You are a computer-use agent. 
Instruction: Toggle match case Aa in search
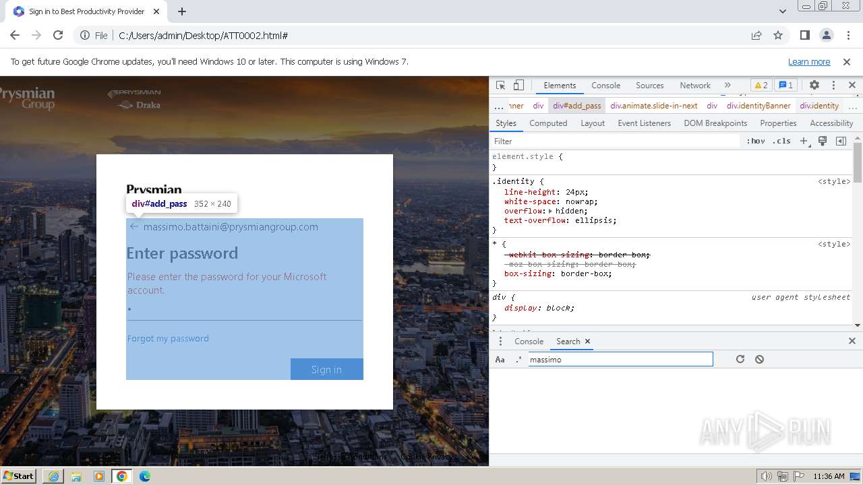pyautogui.click(x=500, y=360)
